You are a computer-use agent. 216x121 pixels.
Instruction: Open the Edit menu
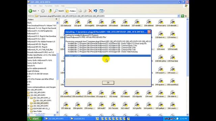(x=35, y=6)
